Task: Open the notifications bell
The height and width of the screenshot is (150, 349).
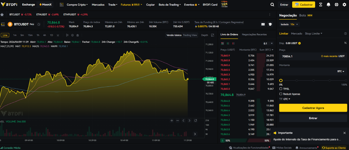Action: [x=328, y=5]
